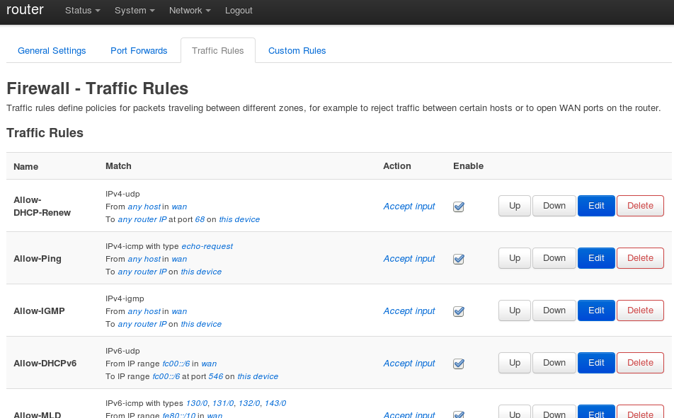The height and width of the screenshot is (418, 674).
Task: Open the Network dropdown menu
Action: coord(190,11)
